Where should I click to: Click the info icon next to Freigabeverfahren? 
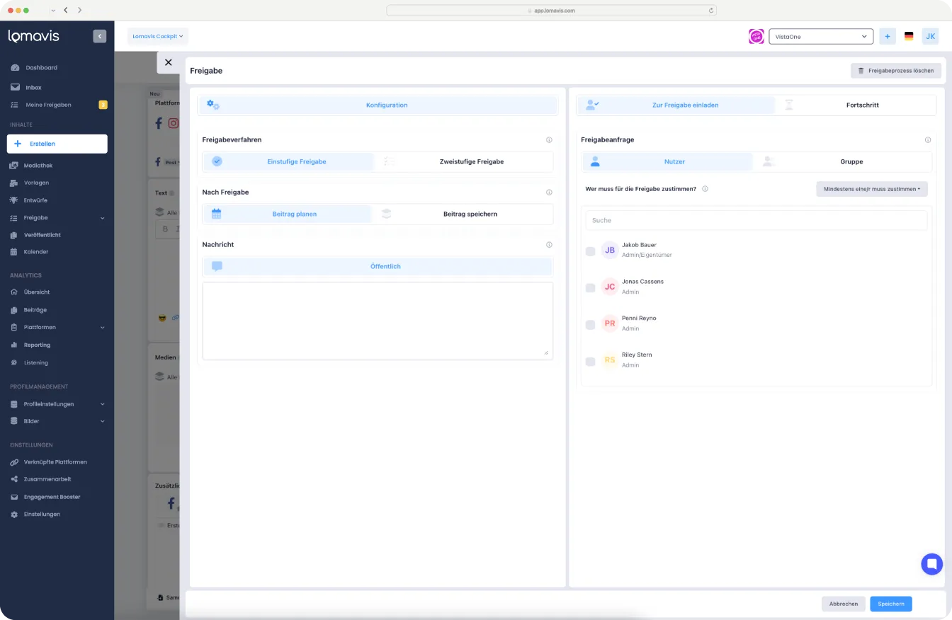(549, 140)
